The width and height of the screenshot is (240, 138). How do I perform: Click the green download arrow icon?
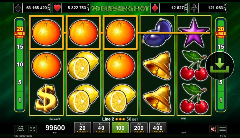pos(220,66)
